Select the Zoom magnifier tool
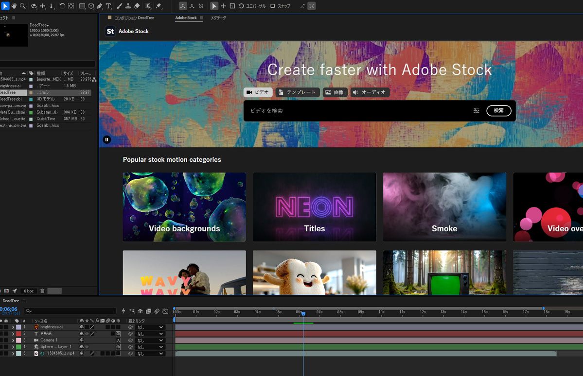 (x=23, y=6)
